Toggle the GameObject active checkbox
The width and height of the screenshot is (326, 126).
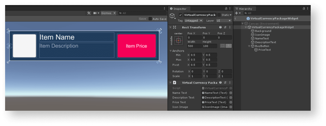coord(180,15)
